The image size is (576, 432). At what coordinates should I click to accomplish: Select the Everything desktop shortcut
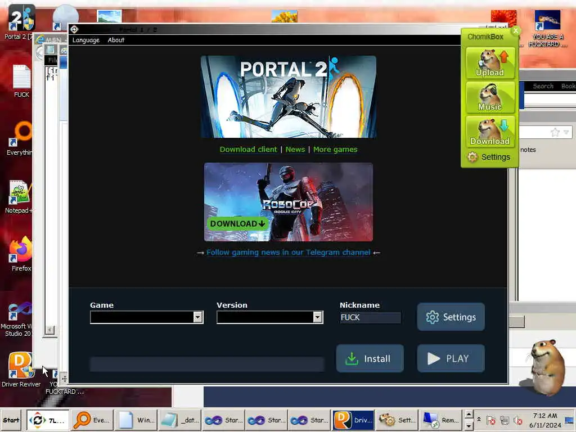pos(20,139)
